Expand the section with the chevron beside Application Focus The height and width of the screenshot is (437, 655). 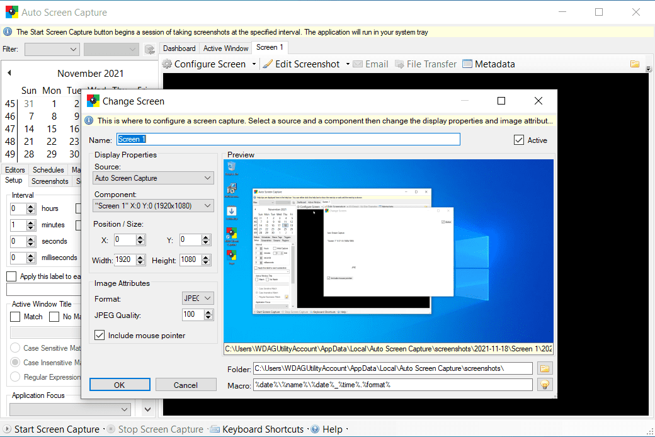coord(147,409)
